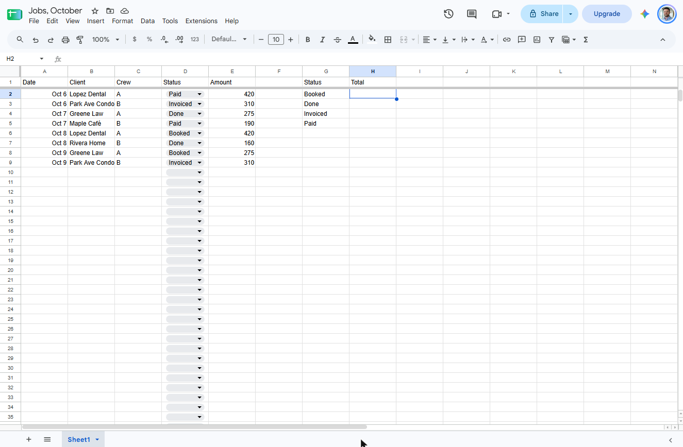683x447 pixels.
Task: Open the File menu
Action: pos(34,21)
